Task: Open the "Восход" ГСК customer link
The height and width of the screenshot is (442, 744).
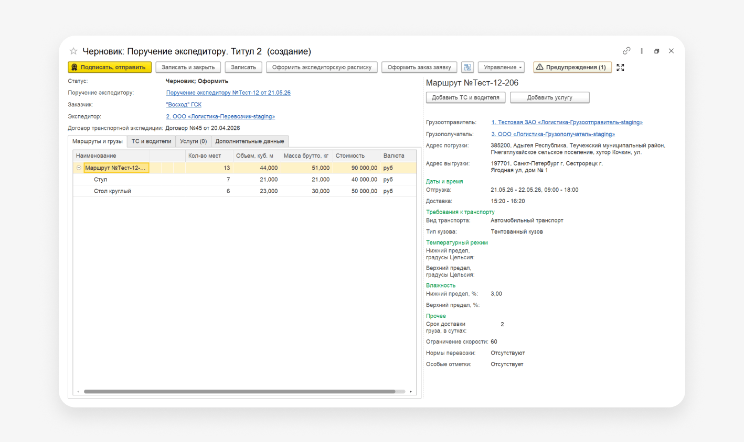Action: tap(184, 105)
